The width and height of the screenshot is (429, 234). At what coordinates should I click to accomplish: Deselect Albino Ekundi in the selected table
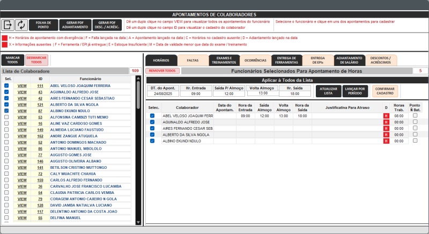click(x=152, y=141)
